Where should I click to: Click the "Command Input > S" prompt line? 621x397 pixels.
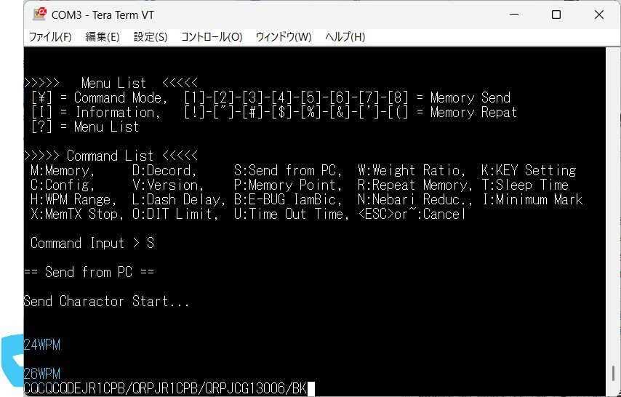(x=92, y=243)
